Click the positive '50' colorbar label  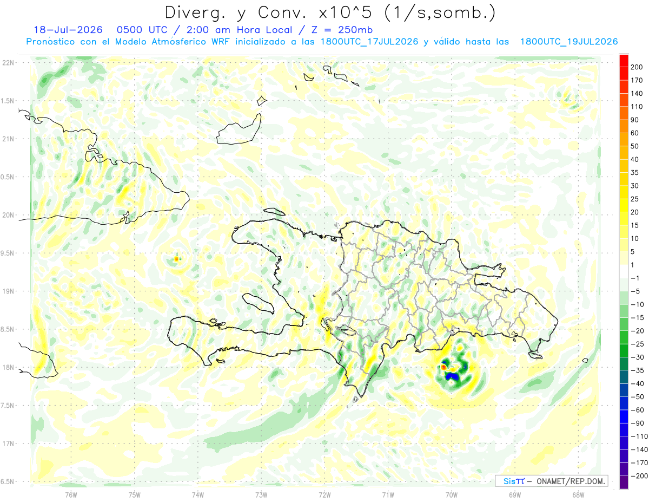click(635, 146)
